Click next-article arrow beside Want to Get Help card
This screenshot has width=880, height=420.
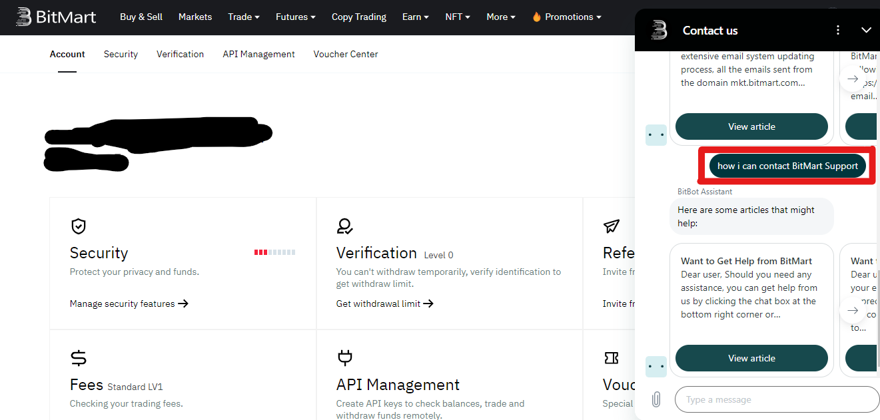pos(853,310)
